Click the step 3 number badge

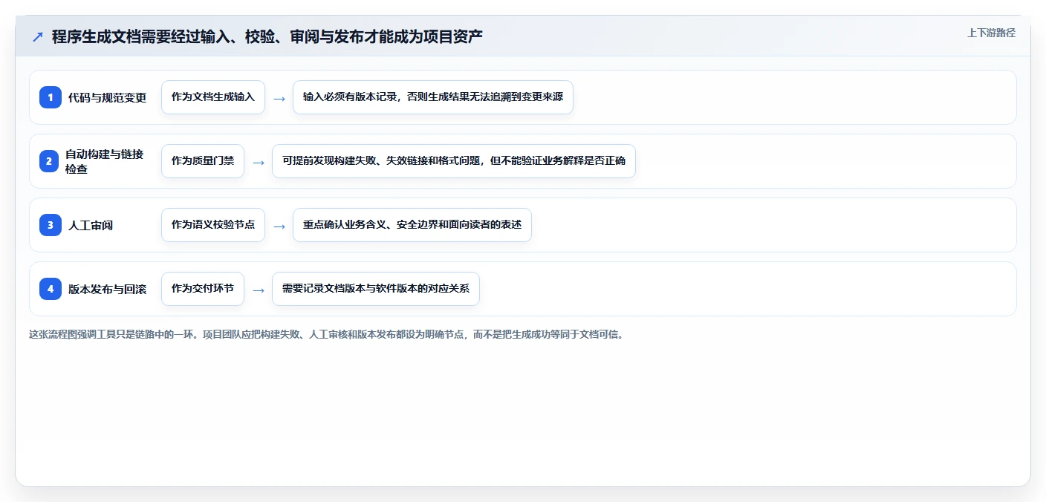(x=51, y=225)
